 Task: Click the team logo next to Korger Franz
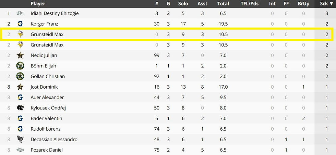click(x=20, y=24)
